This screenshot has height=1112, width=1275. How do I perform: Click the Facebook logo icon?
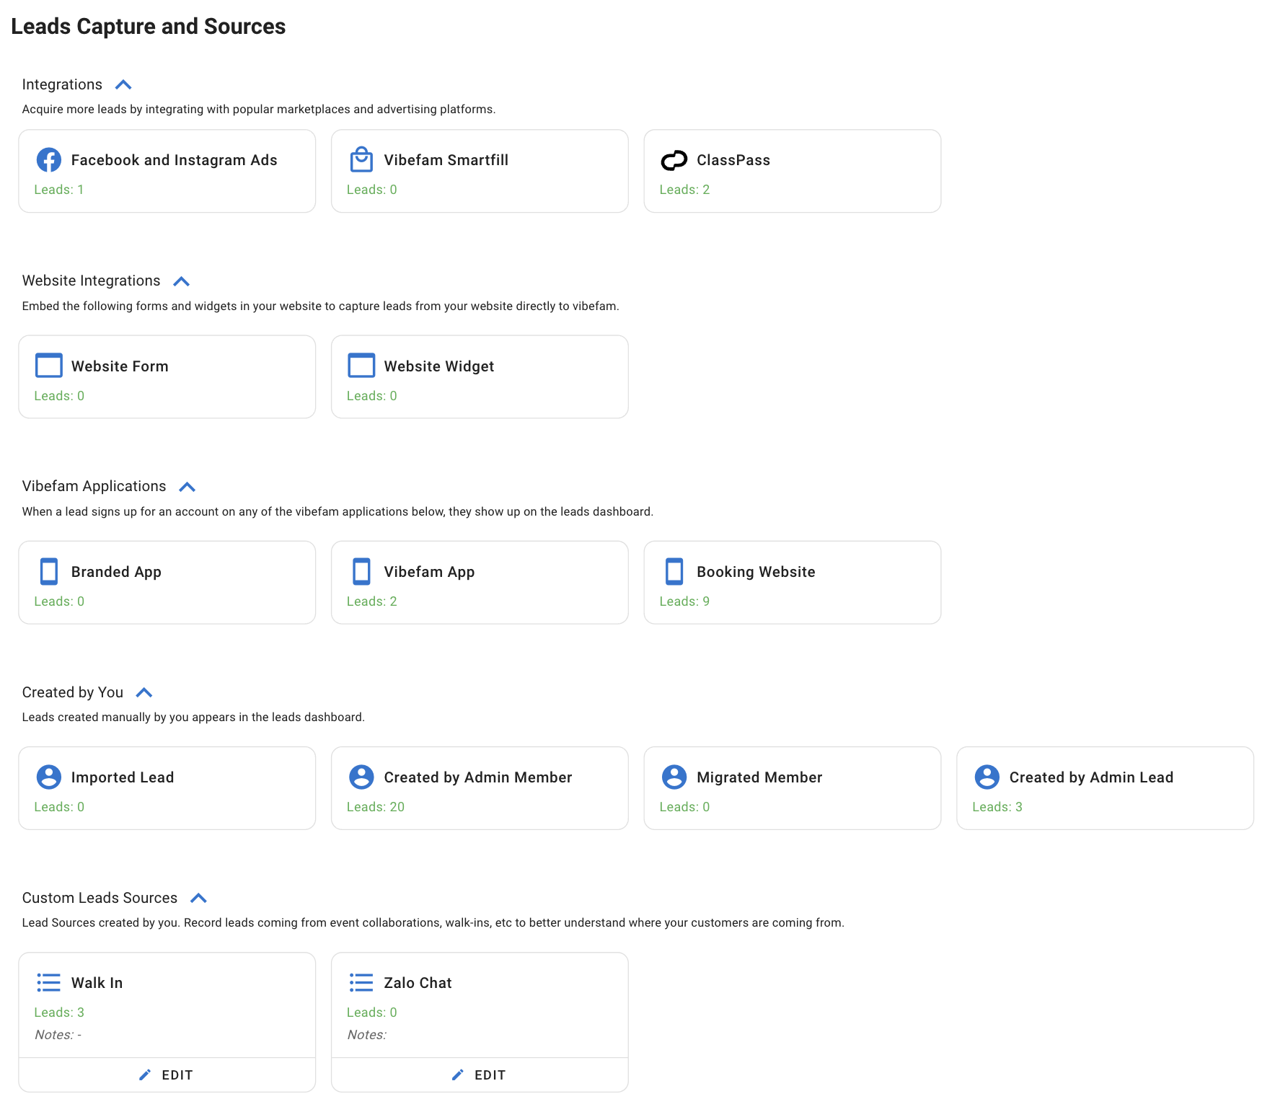coord(48,160)
